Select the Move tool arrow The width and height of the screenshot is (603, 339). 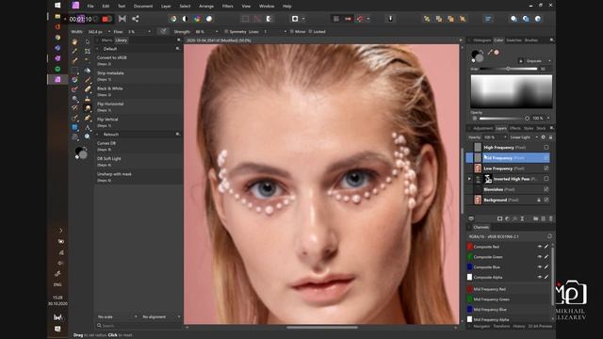88,41
